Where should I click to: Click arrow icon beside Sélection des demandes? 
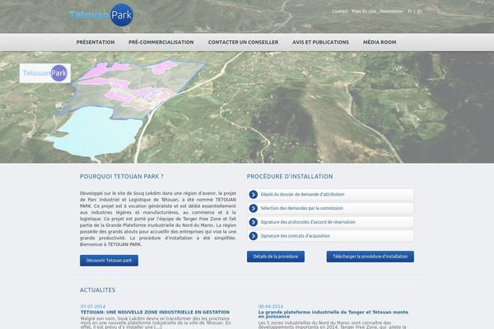(254, 209)
